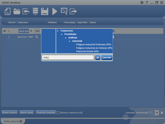Viewport: 165px width, 124px height.
Task: Run the query with the play icon
Action: click(x=55, y=12)
